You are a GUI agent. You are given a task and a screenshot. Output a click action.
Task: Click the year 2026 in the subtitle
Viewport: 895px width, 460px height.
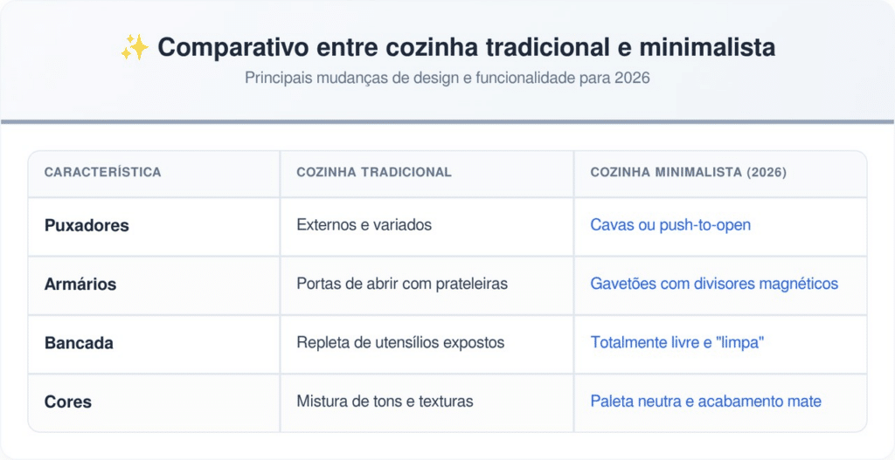(632, 79)
